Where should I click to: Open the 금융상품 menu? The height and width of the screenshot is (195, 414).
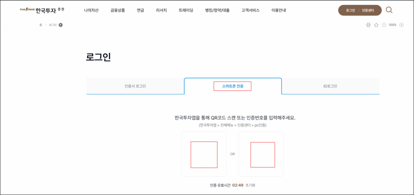pos(118,10)
